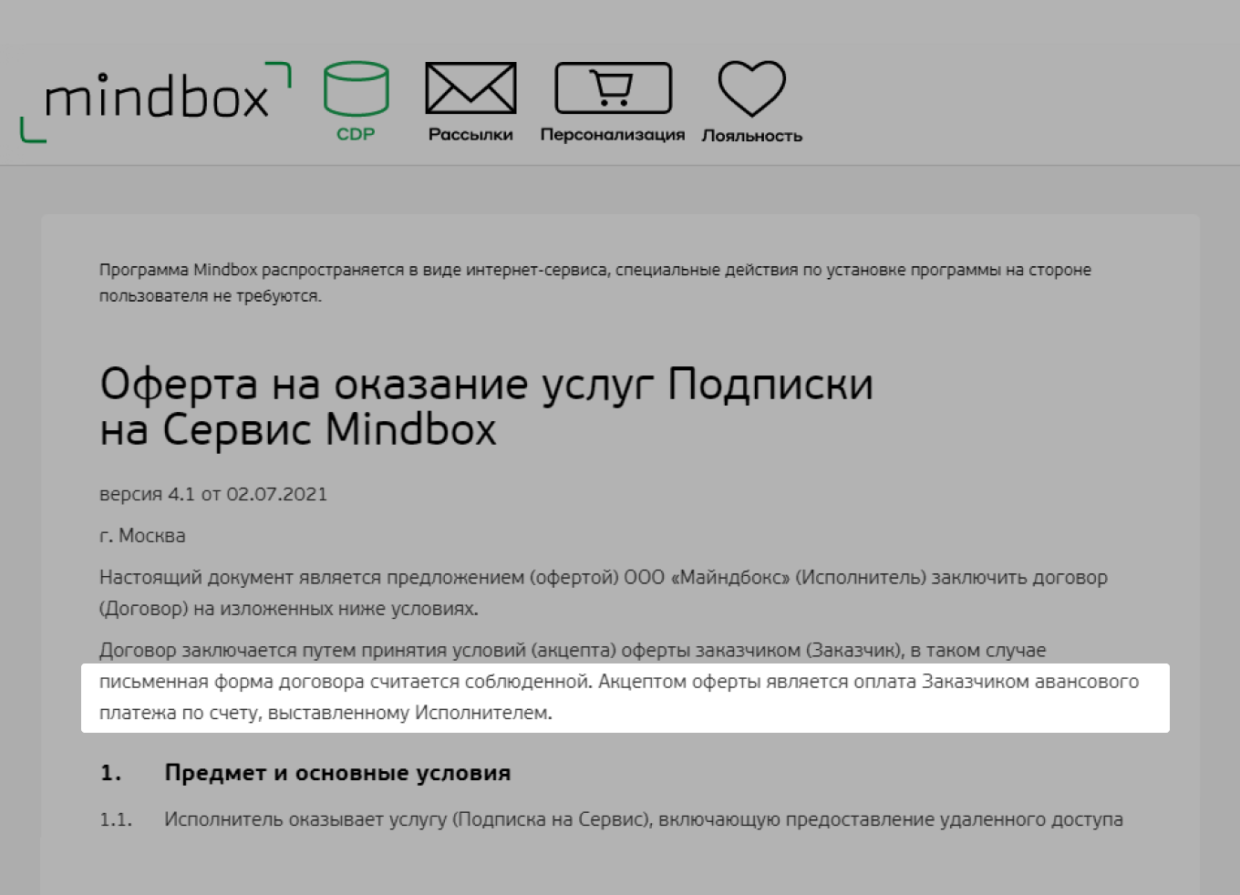
Task: Open the Рассылки menu label
Action: tap(470, 135)
